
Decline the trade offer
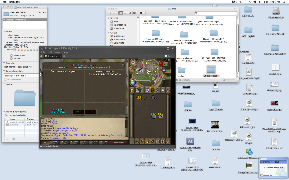click(91, 111)
